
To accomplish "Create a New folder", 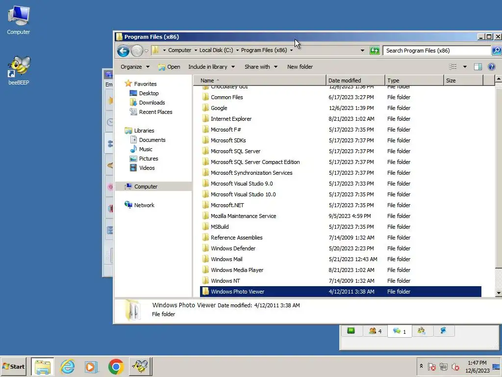I will click(x=300, y=67).
